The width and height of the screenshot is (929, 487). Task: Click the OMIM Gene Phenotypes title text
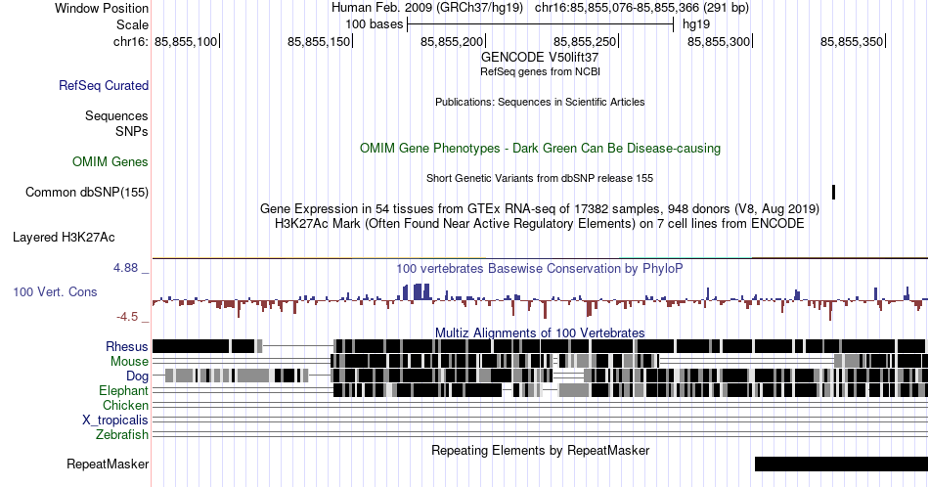click(540, 148)
